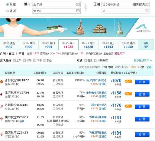Click hot tag icon for flight MU5734

(128, 94)
